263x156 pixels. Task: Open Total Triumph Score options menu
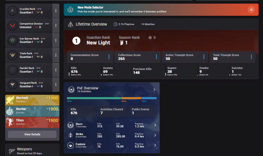click(x=251, y=57)
